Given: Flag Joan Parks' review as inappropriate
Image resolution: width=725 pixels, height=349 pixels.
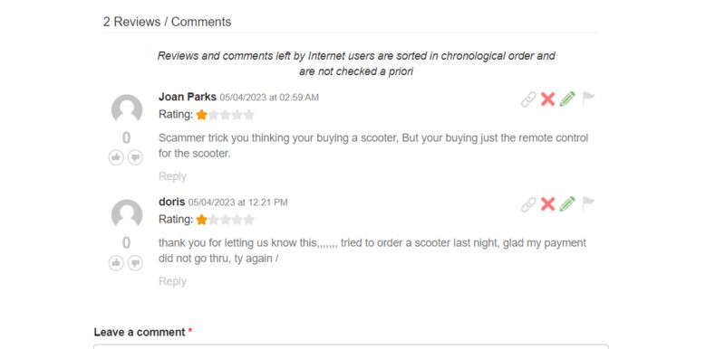Looking at the screenshot, I should click(x=587, y=99).
